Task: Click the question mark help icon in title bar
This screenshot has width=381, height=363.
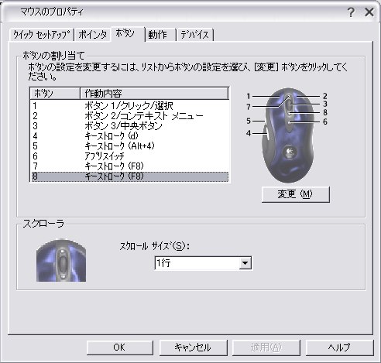Action: pyautogui.click(x=351, y=12)
